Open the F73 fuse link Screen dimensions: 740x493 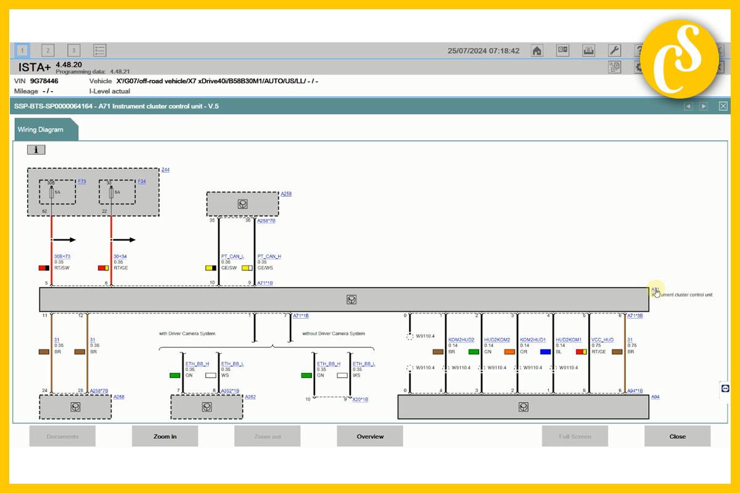click(82, 181)
